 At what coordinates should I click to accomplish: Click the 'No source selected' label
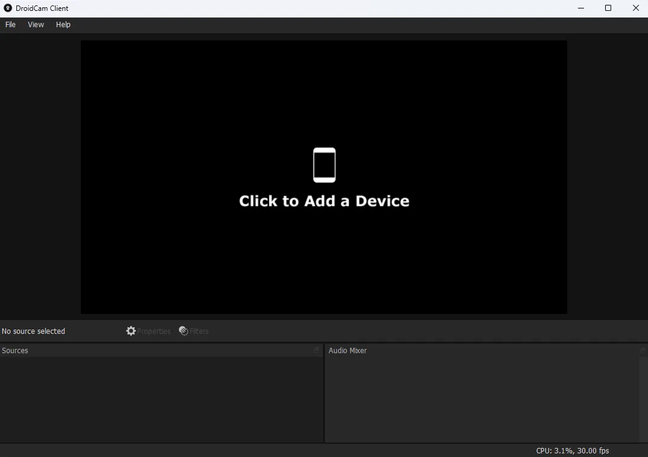tap(33, 331)
